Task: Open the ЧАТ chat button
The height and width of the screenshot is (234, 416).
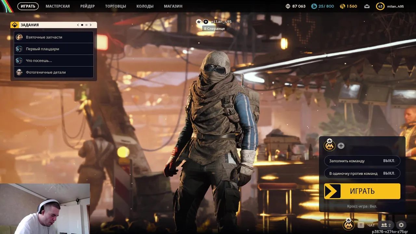Action: pyautogui.click(x=371, y=225)
